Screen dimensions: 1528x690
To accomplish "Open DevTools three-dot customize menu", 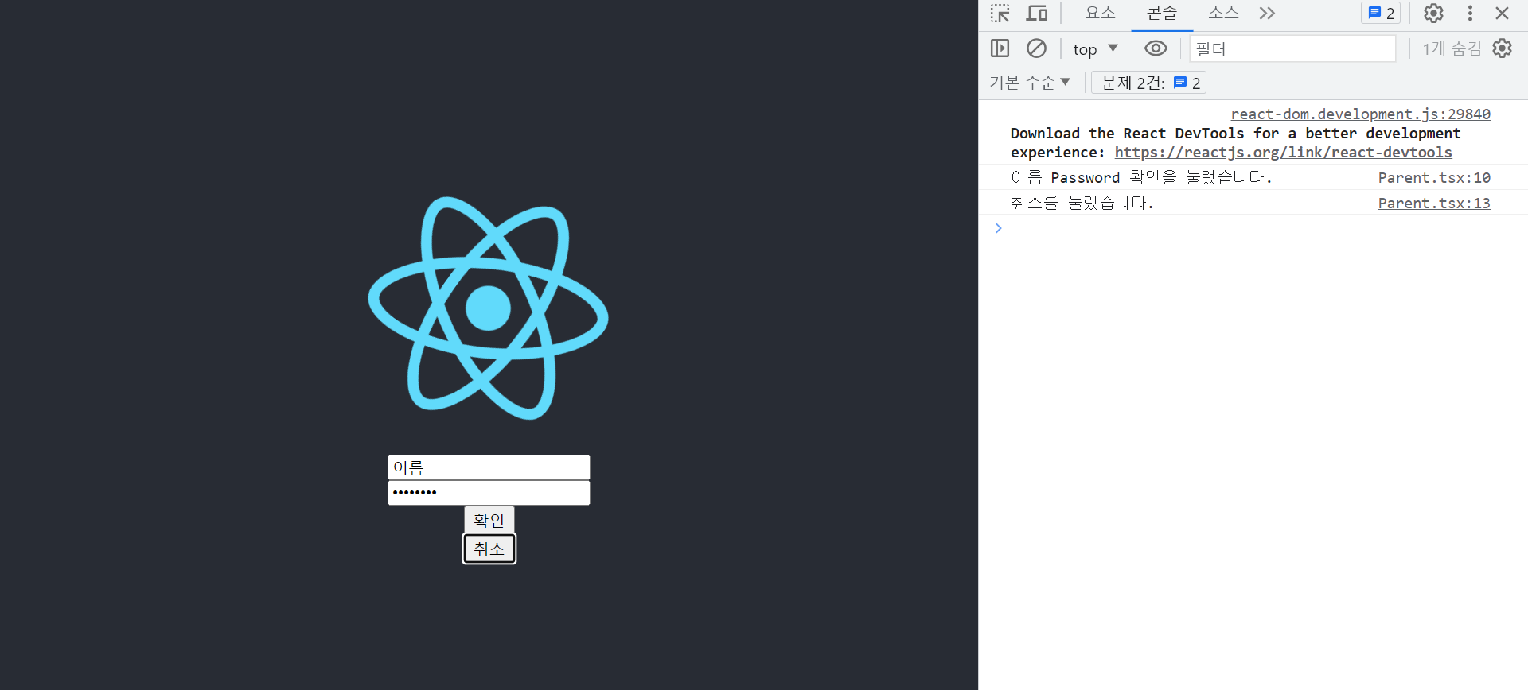I will 1470,14.
